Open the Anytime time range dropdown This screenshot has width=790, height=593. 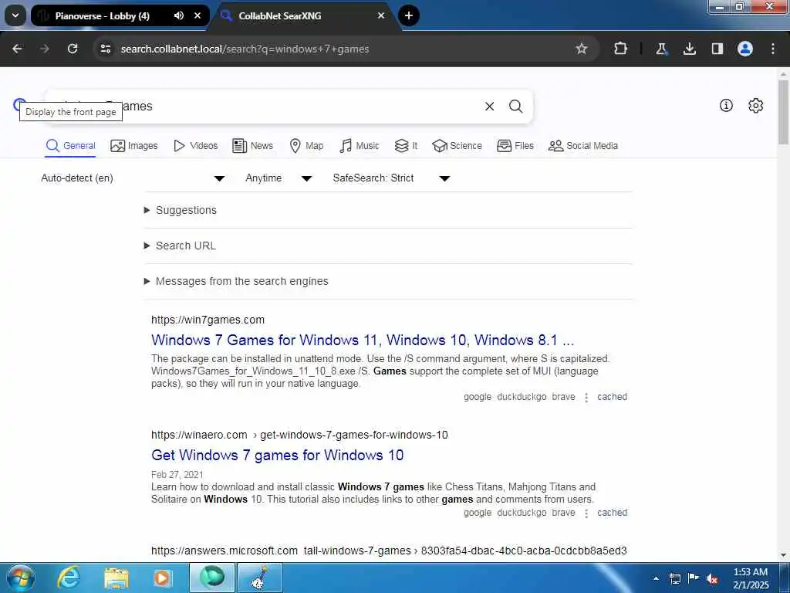(x=279, y=178)
